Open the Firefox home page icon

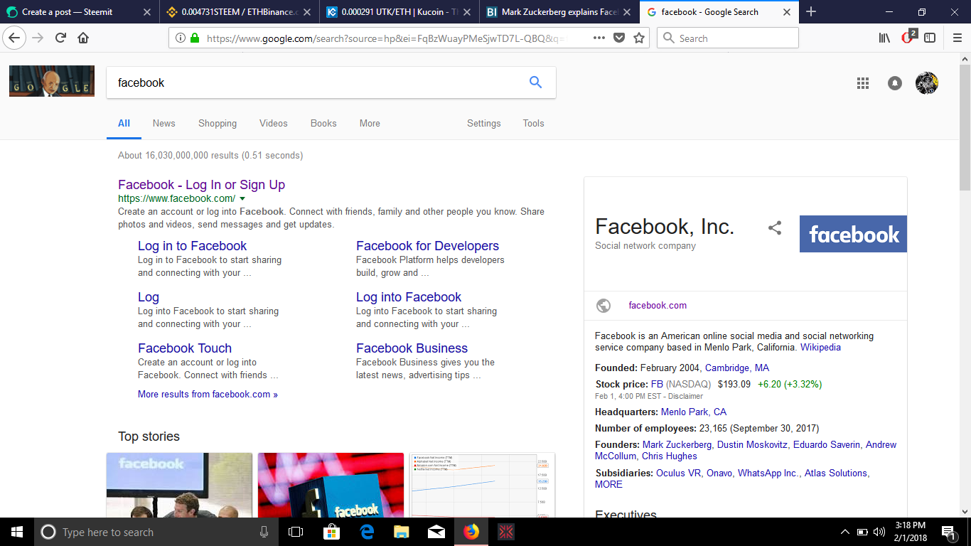pyautogui.click(x=83, y=38)
